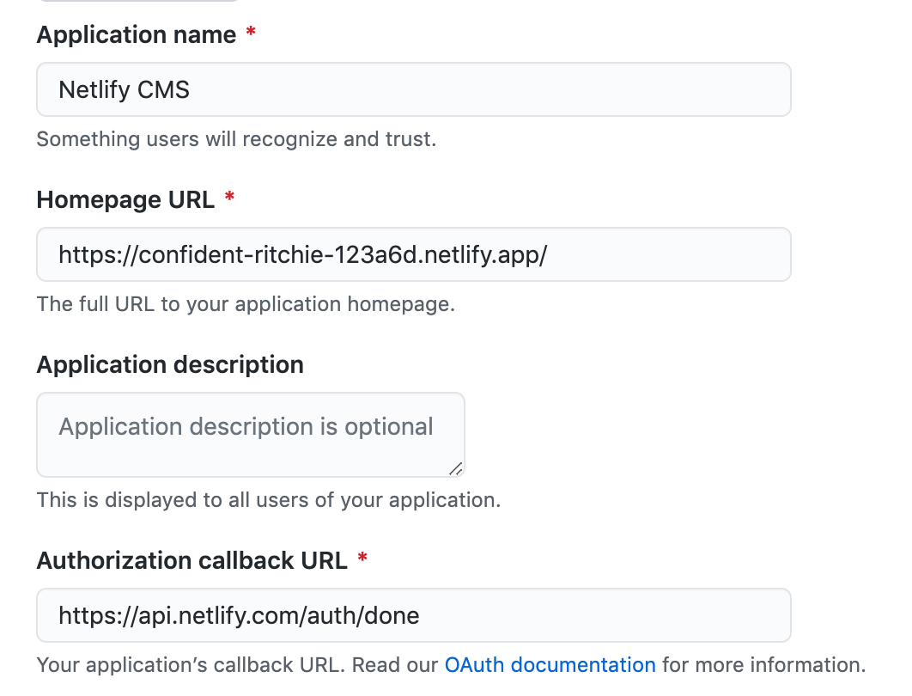Click 'This is displayed to all users' hint
This screenshot has width=912, height=696.
[x=268, y=500]
